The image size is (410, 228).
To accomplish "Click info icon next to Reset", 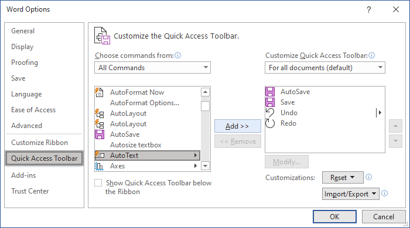I will pos(368,177).
